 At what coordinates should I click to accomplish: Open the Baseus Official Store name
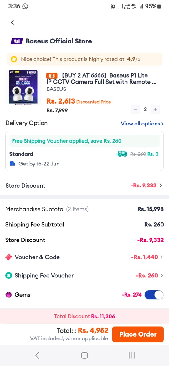(x=59, y=41)
